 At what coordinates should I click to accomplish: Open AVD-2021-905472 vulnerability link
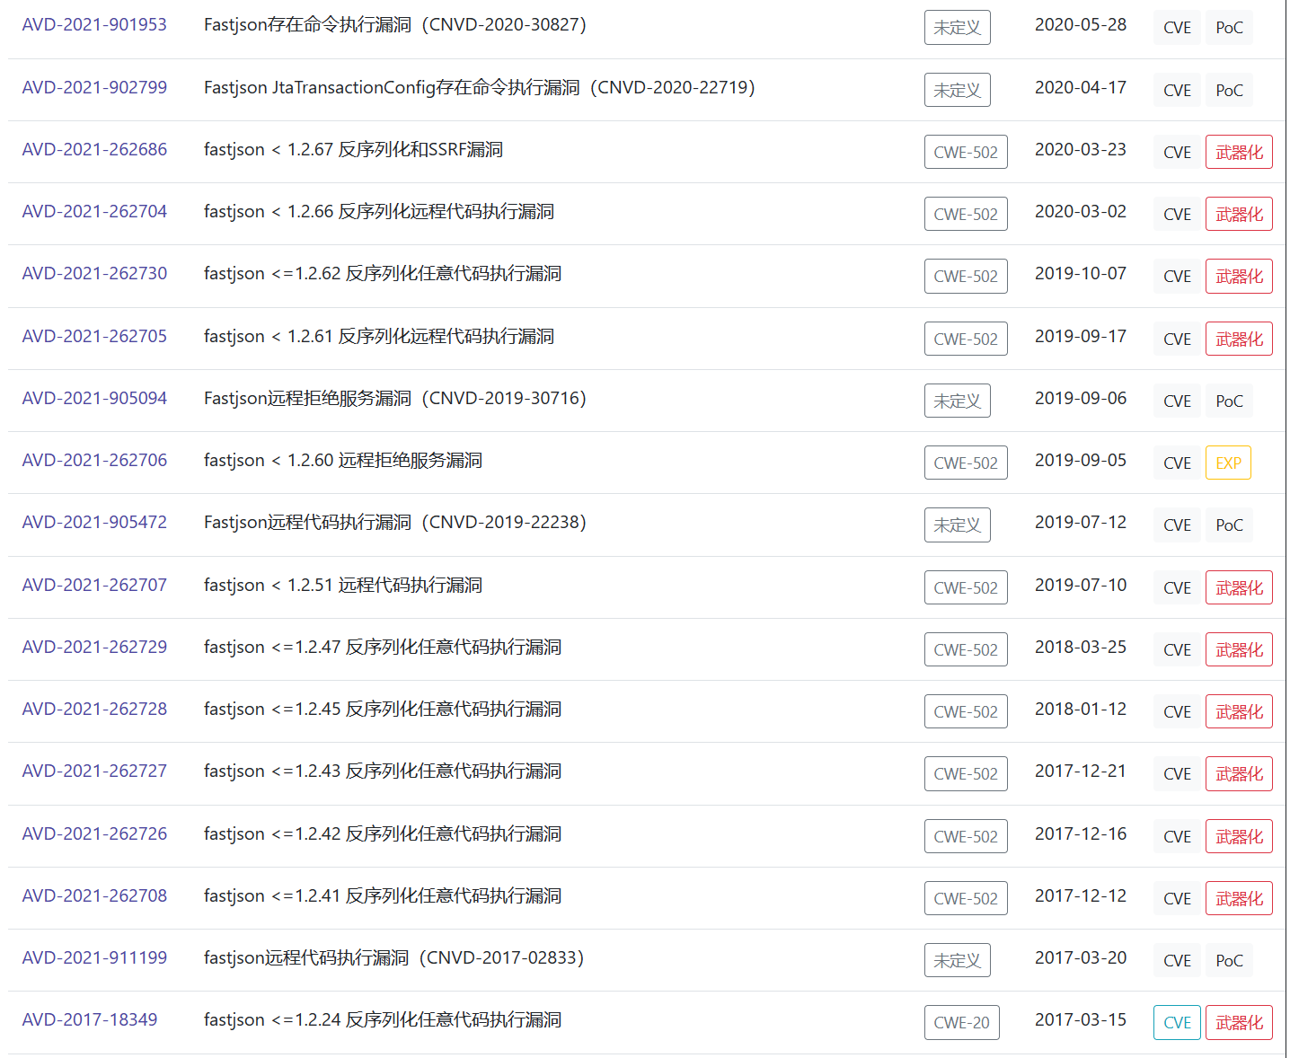click(x=94, y=523)
